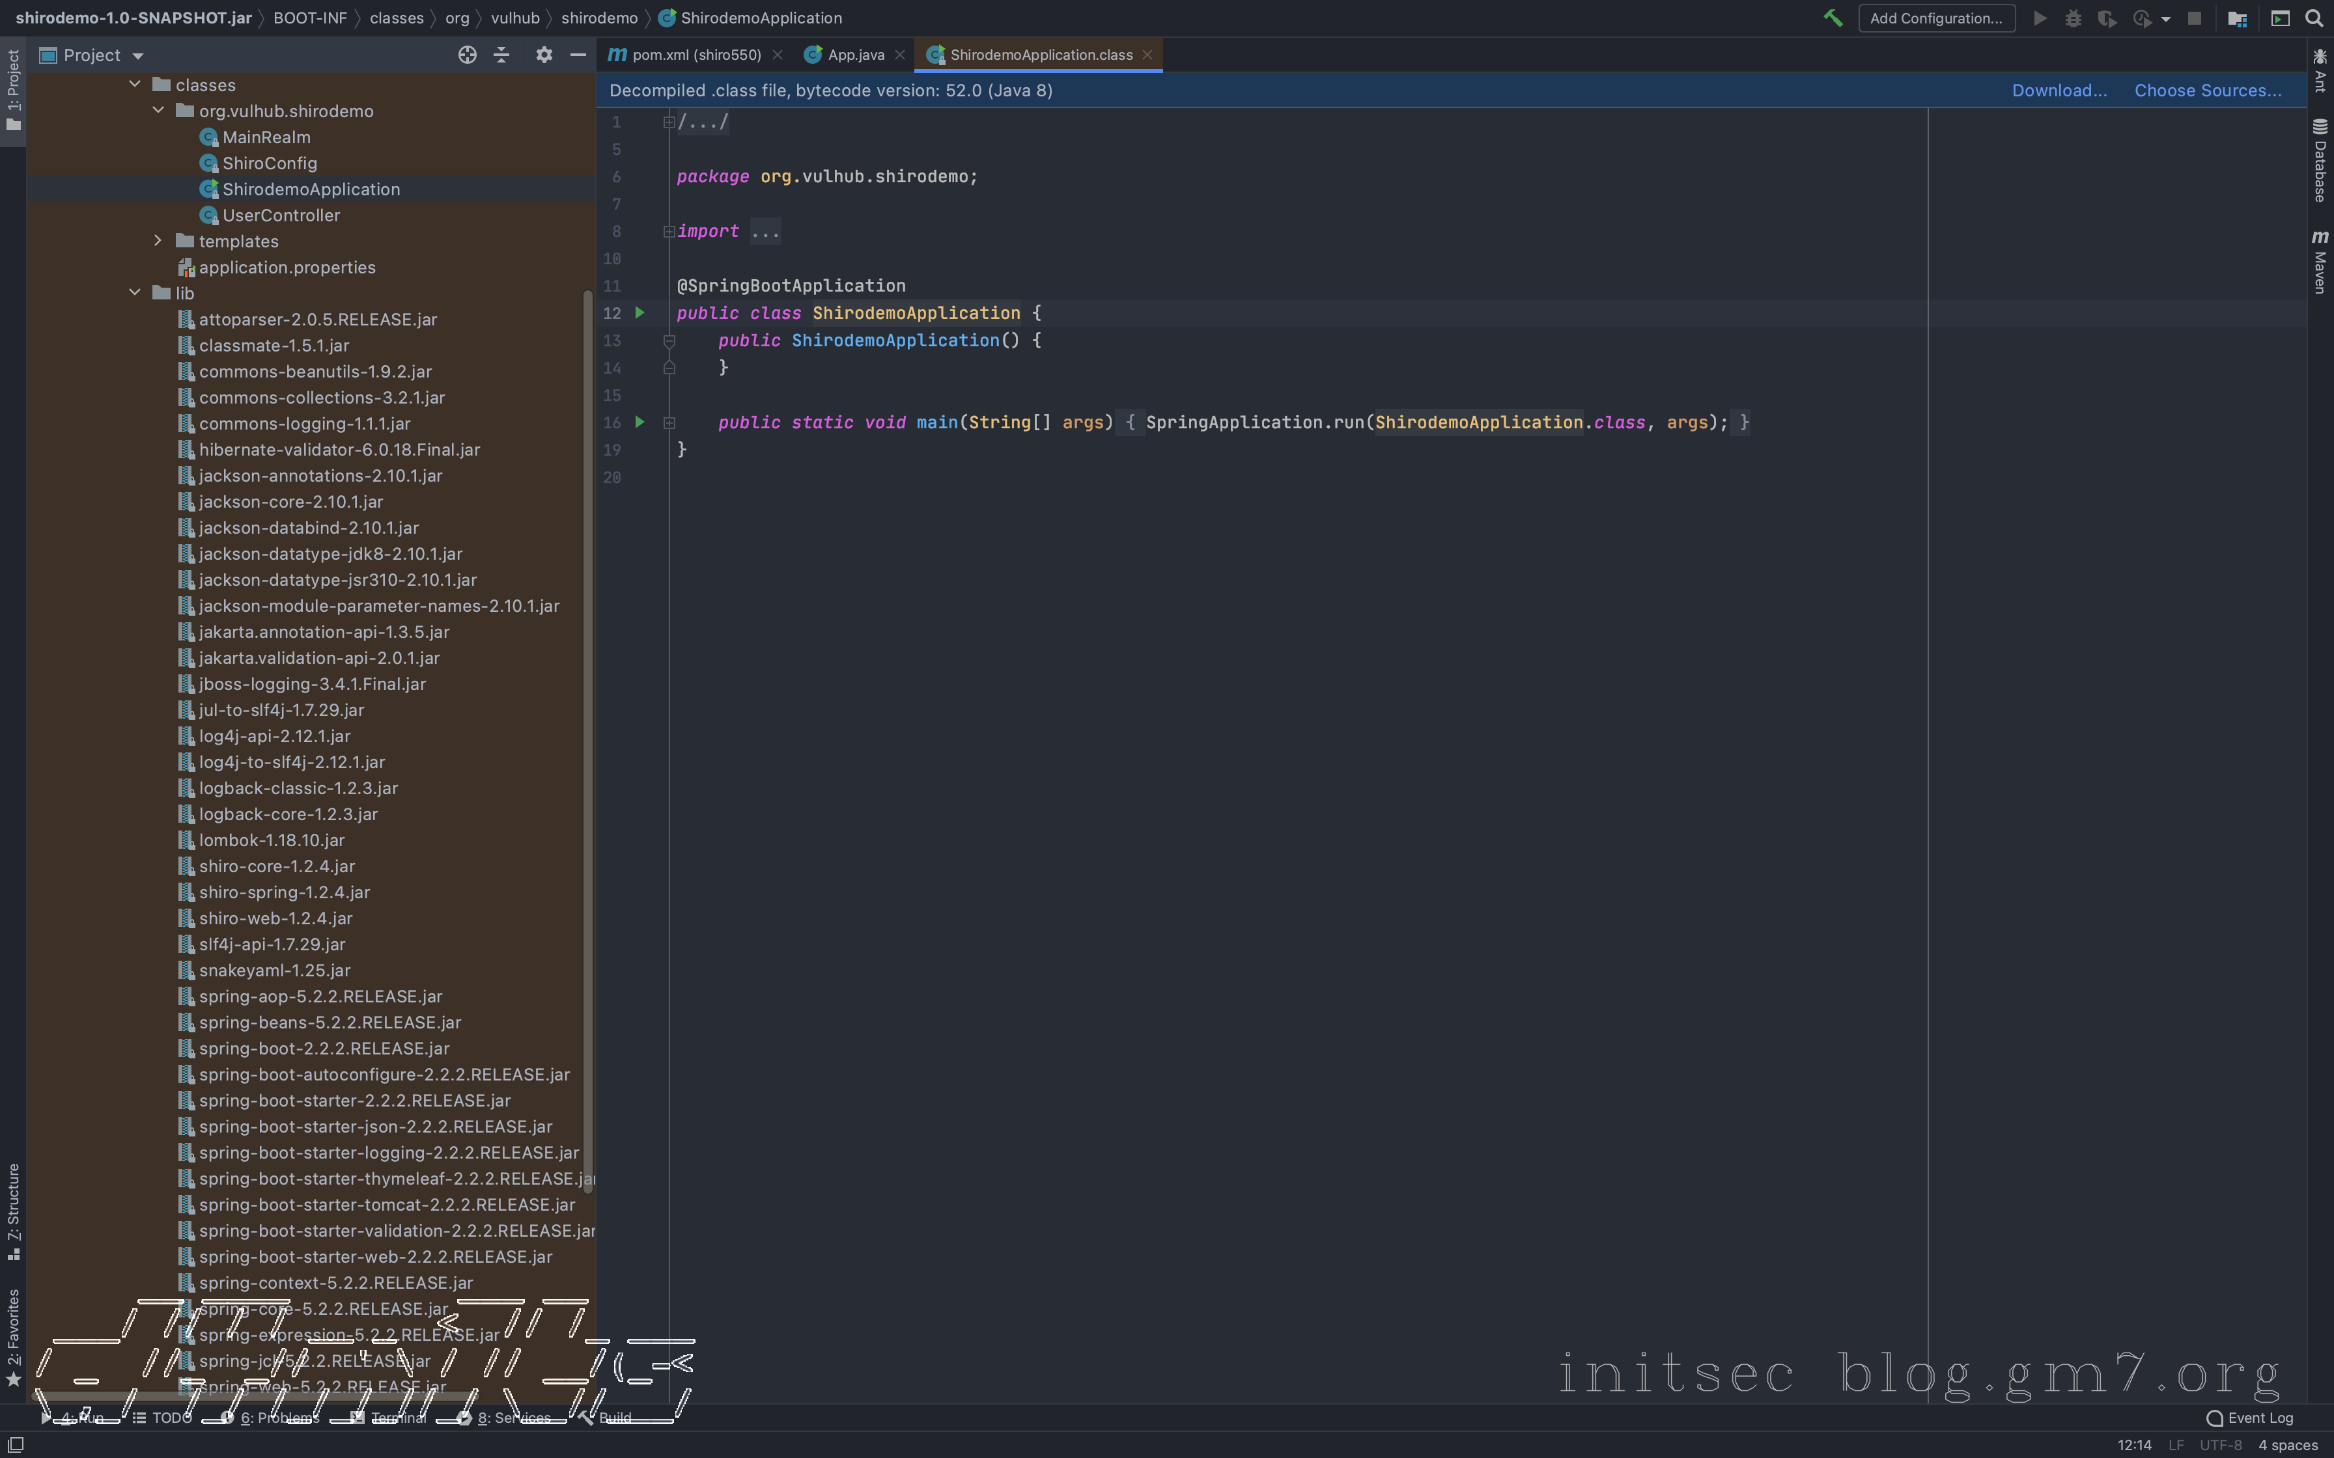
Task: Click the Build project hammer icon
Action: (1833, 18)
